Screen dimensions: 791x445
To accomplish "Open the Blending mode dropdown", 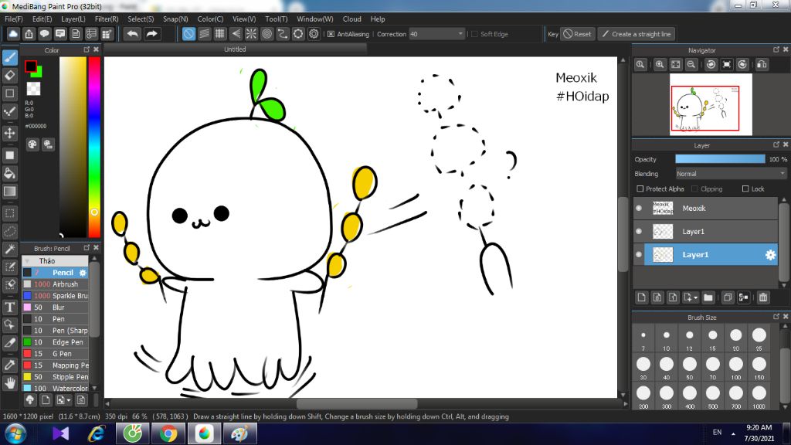I will pos(731,174).
